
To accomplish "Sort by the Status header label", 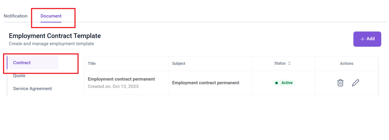I will pos(280,63).
